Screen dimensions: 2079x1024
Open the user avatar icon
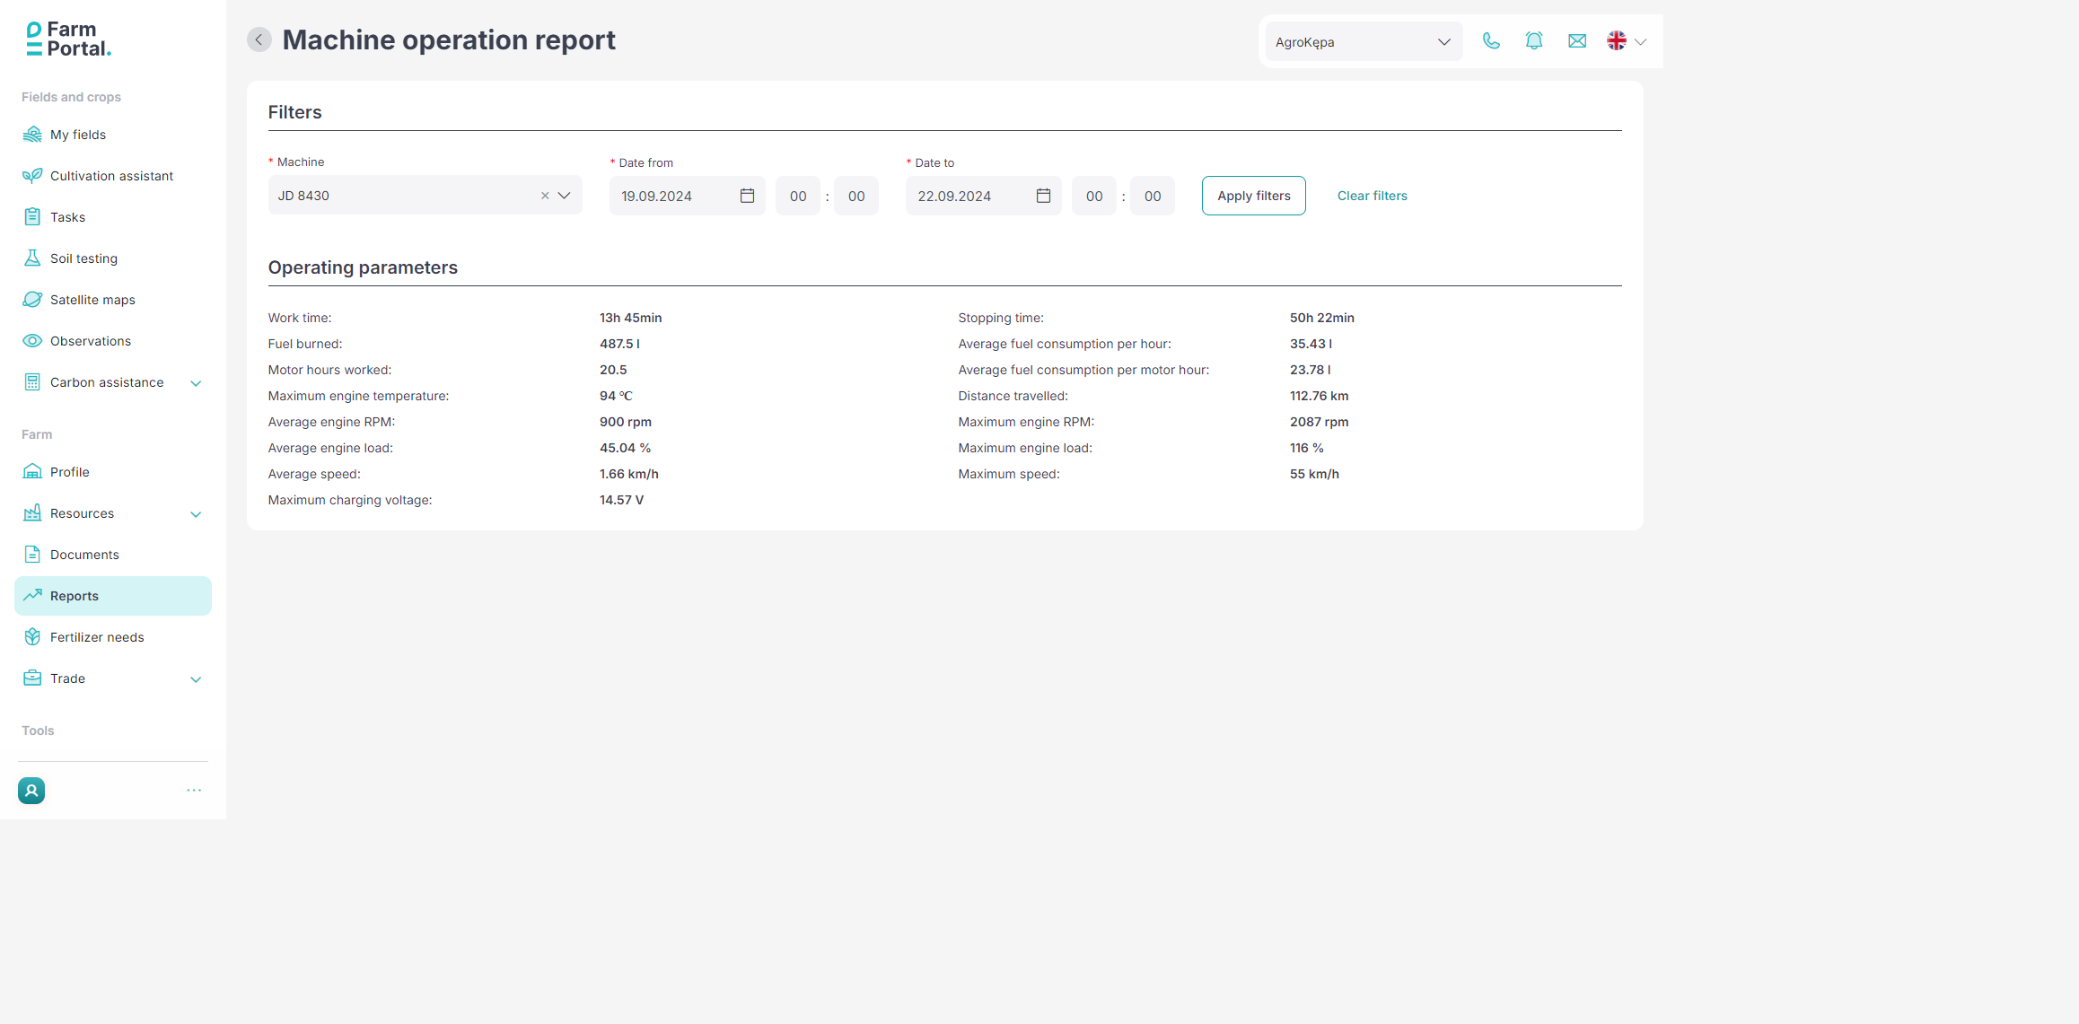click(31, 791)
